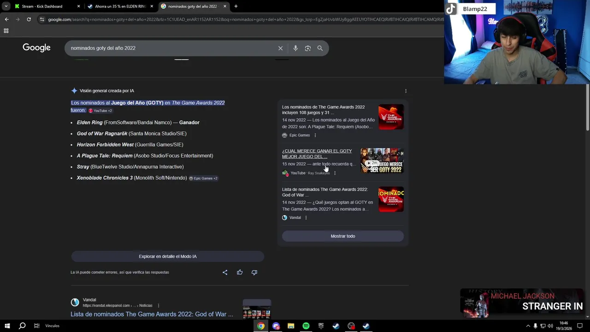
Task: Open the volume control in system tray
Action: pos(550,326)
